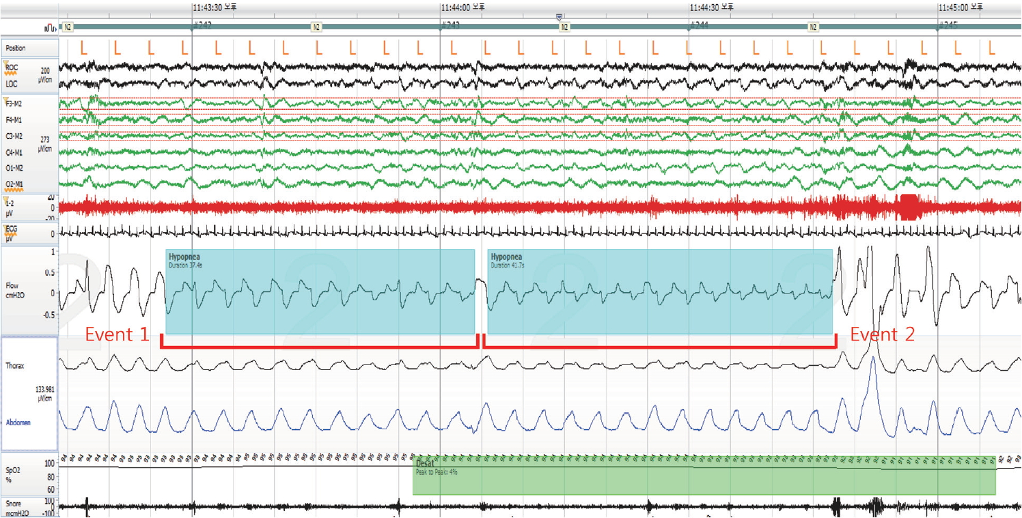Select the first N2 stage tag
The width and height of the screenshot is (1022, 518).
(68, 27)
